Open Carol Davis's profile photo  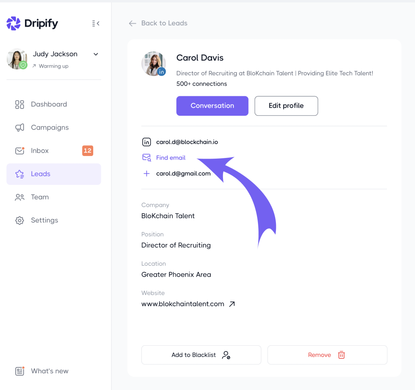153,64
